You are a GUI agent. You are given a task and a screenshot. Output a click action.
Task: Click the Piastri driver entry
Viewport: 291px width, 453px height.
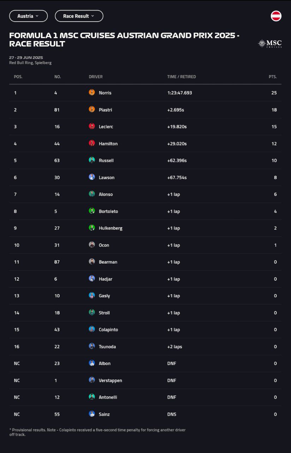click(106, 110)
